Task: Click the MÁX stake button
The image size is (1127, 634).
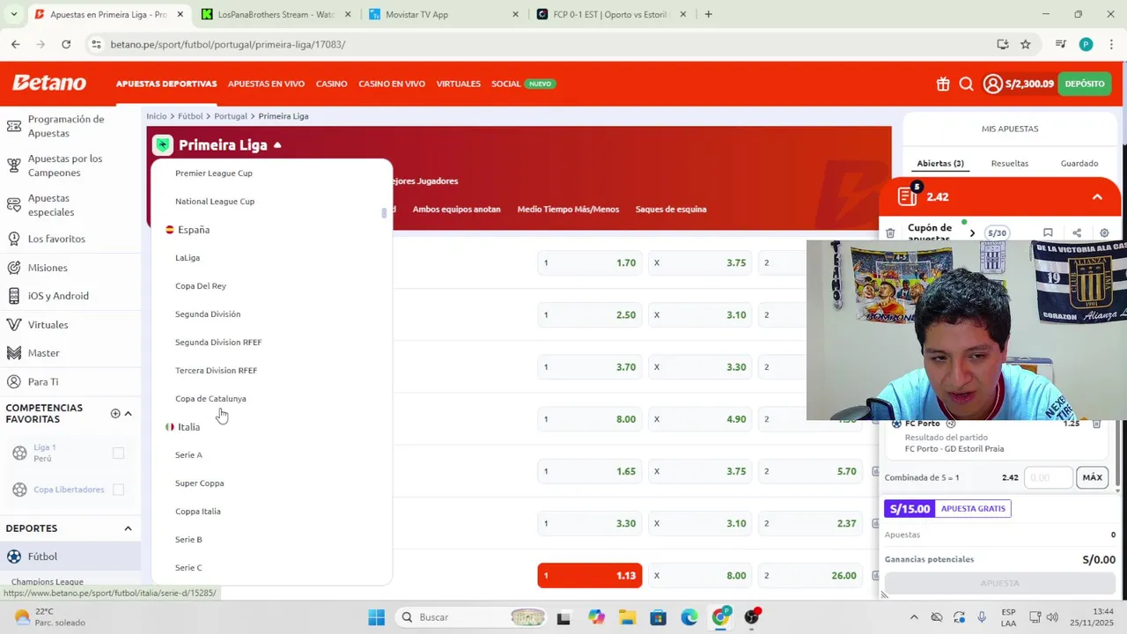Action: tap(1093, 477)
